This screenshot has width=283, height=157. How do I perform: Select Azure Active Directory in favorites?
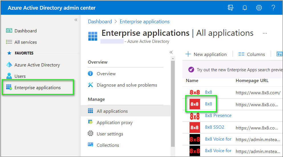(37, 65)
